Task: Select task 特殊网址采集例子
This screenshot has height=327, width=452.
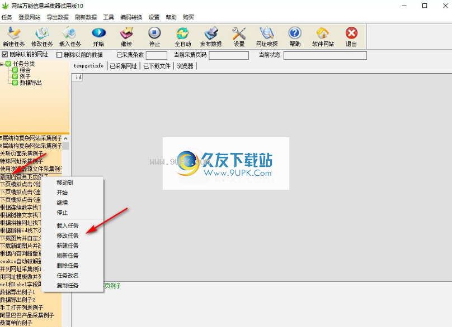Action: [22, 161]
